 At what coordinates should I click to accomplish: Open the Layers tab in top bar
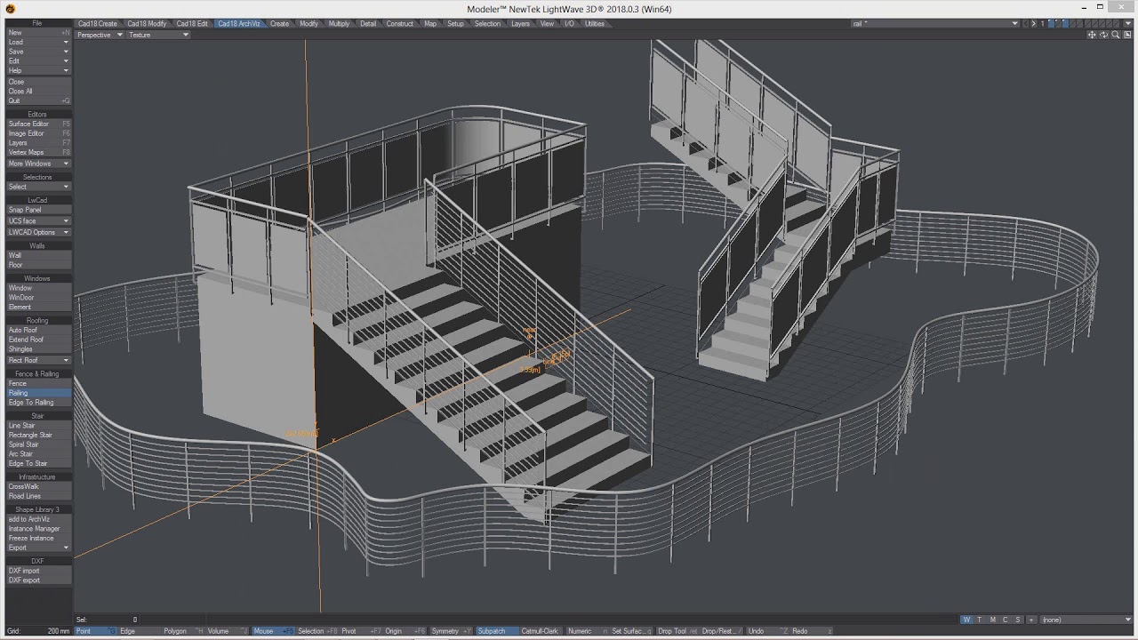click(521, 24)
